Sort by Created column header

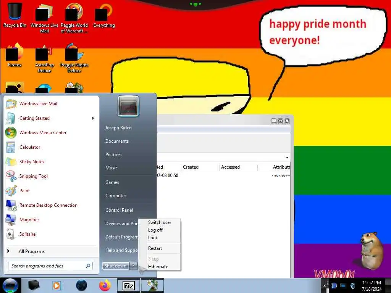coord(200,167)
